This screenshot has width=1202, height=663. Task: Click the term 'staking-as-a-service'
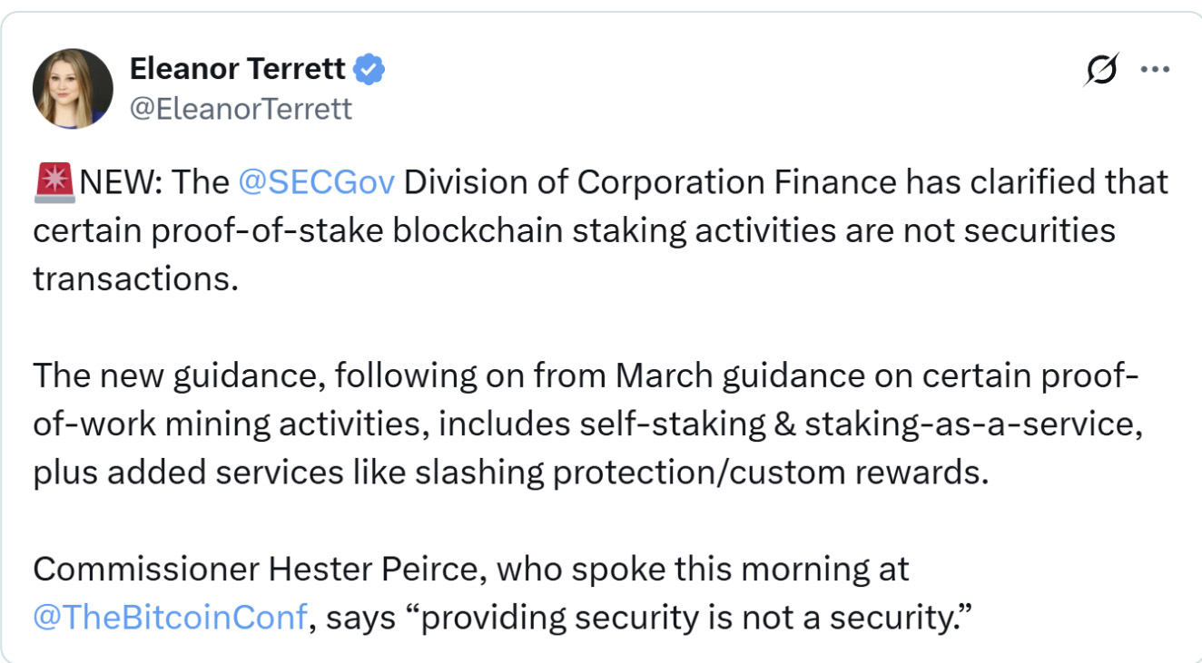tap(972, 424)
